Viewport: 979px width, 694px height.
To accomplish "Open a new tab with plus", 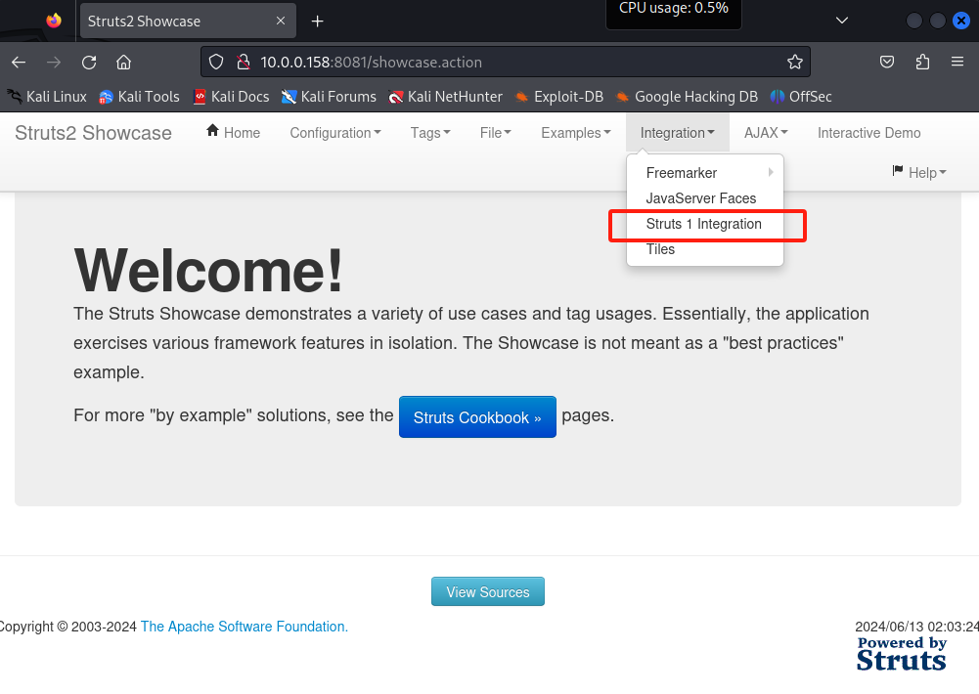I will click(317, 22).
